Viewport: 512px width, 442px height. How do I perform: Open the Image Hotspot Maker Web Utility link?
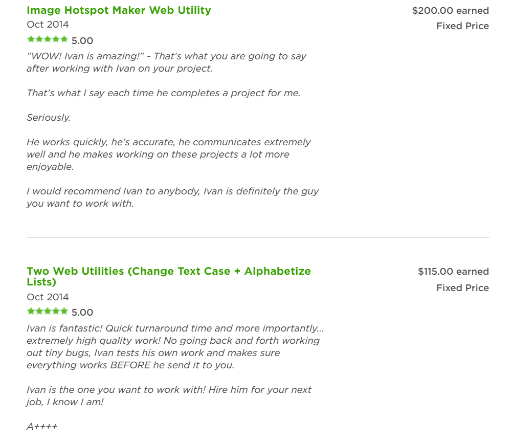tap(119, 10)
